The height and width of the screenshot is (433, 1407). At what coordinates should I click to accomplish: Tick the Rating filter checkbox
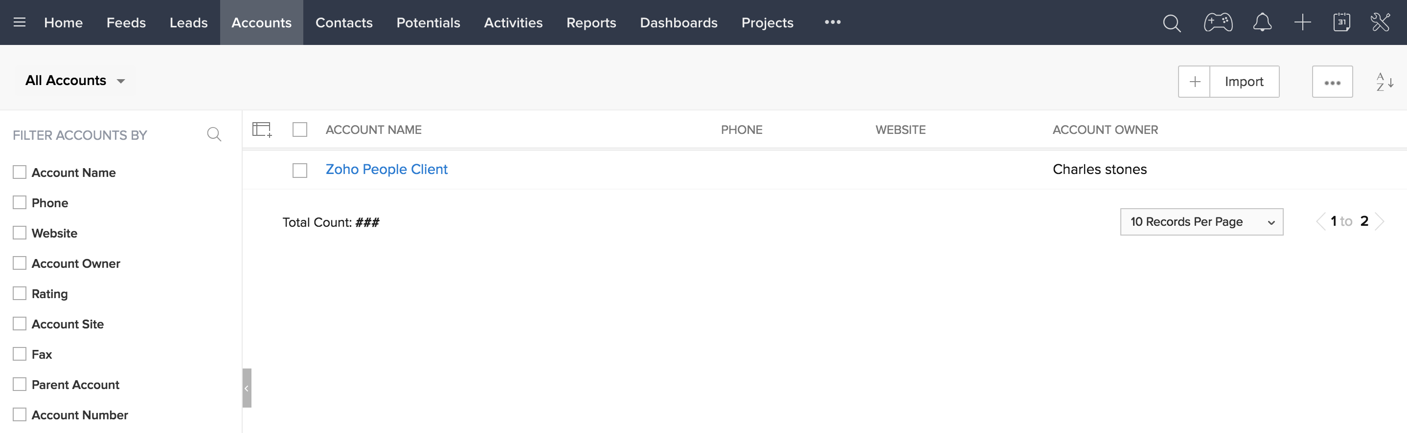tap(20, 293)
